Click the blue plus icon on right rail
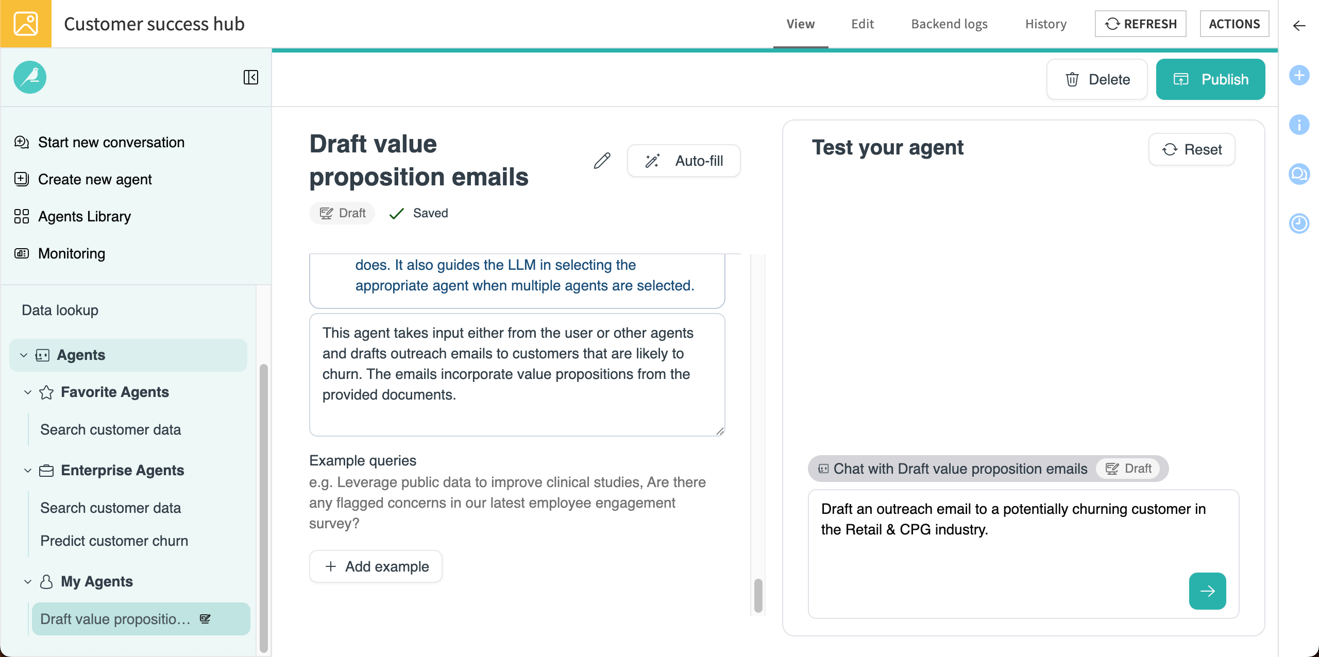 coord(1299,76)
